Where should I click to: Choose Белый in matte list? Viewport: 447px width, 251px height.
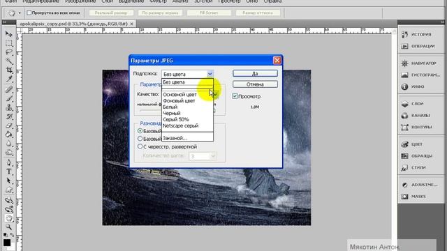(x=187, y=107)
